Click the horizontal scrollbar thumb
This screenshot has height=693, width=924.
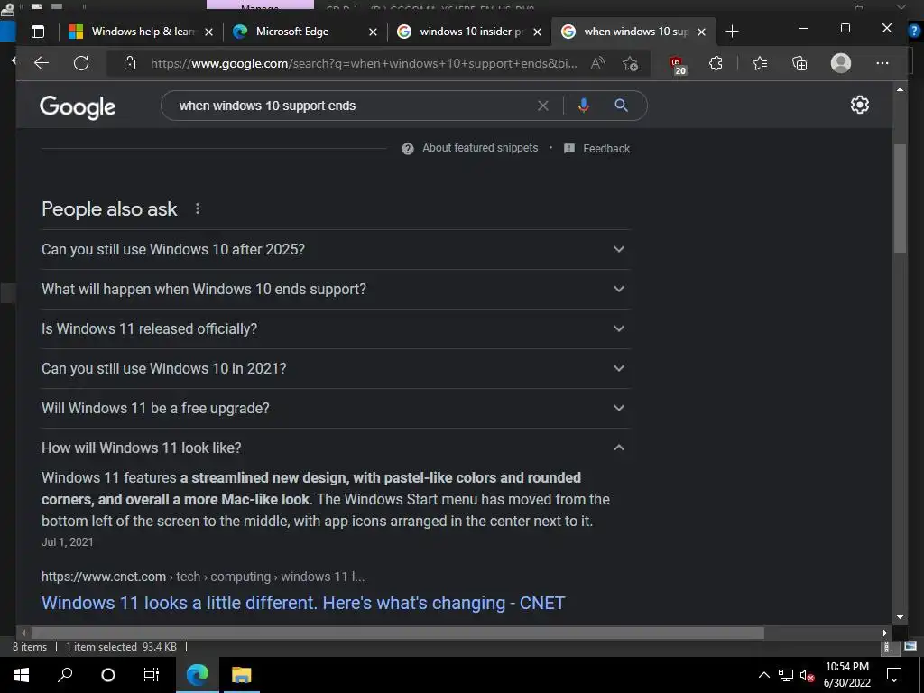(397, 633)
